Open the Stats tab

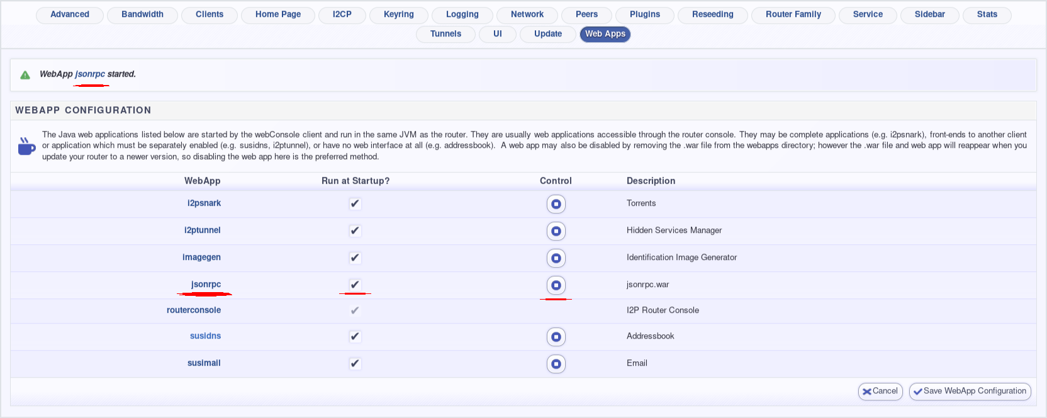(987, 14)
